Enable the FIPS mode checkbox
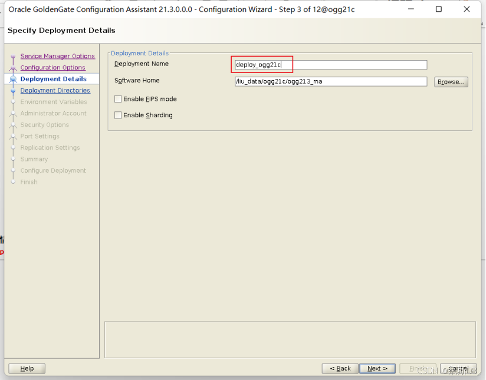 pos(118,99)
